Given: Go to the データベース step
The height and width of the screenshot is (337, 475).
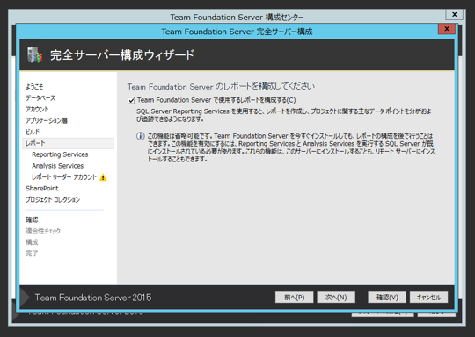Looking at the screenshot, I should coord(40,98).
